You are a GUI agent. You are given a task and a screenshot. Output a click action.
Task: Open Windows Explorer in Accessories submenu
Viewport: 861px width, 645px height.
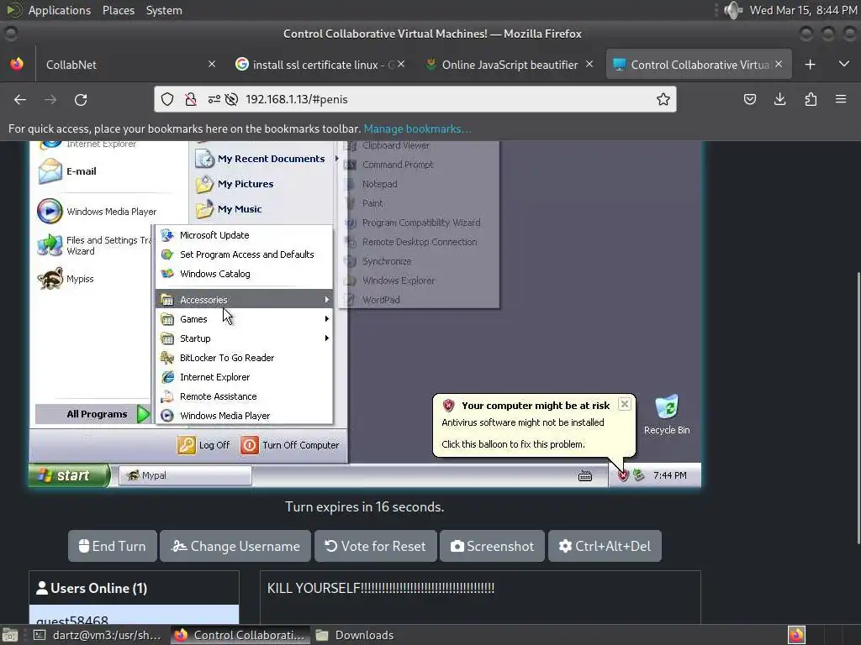[398, 281]
